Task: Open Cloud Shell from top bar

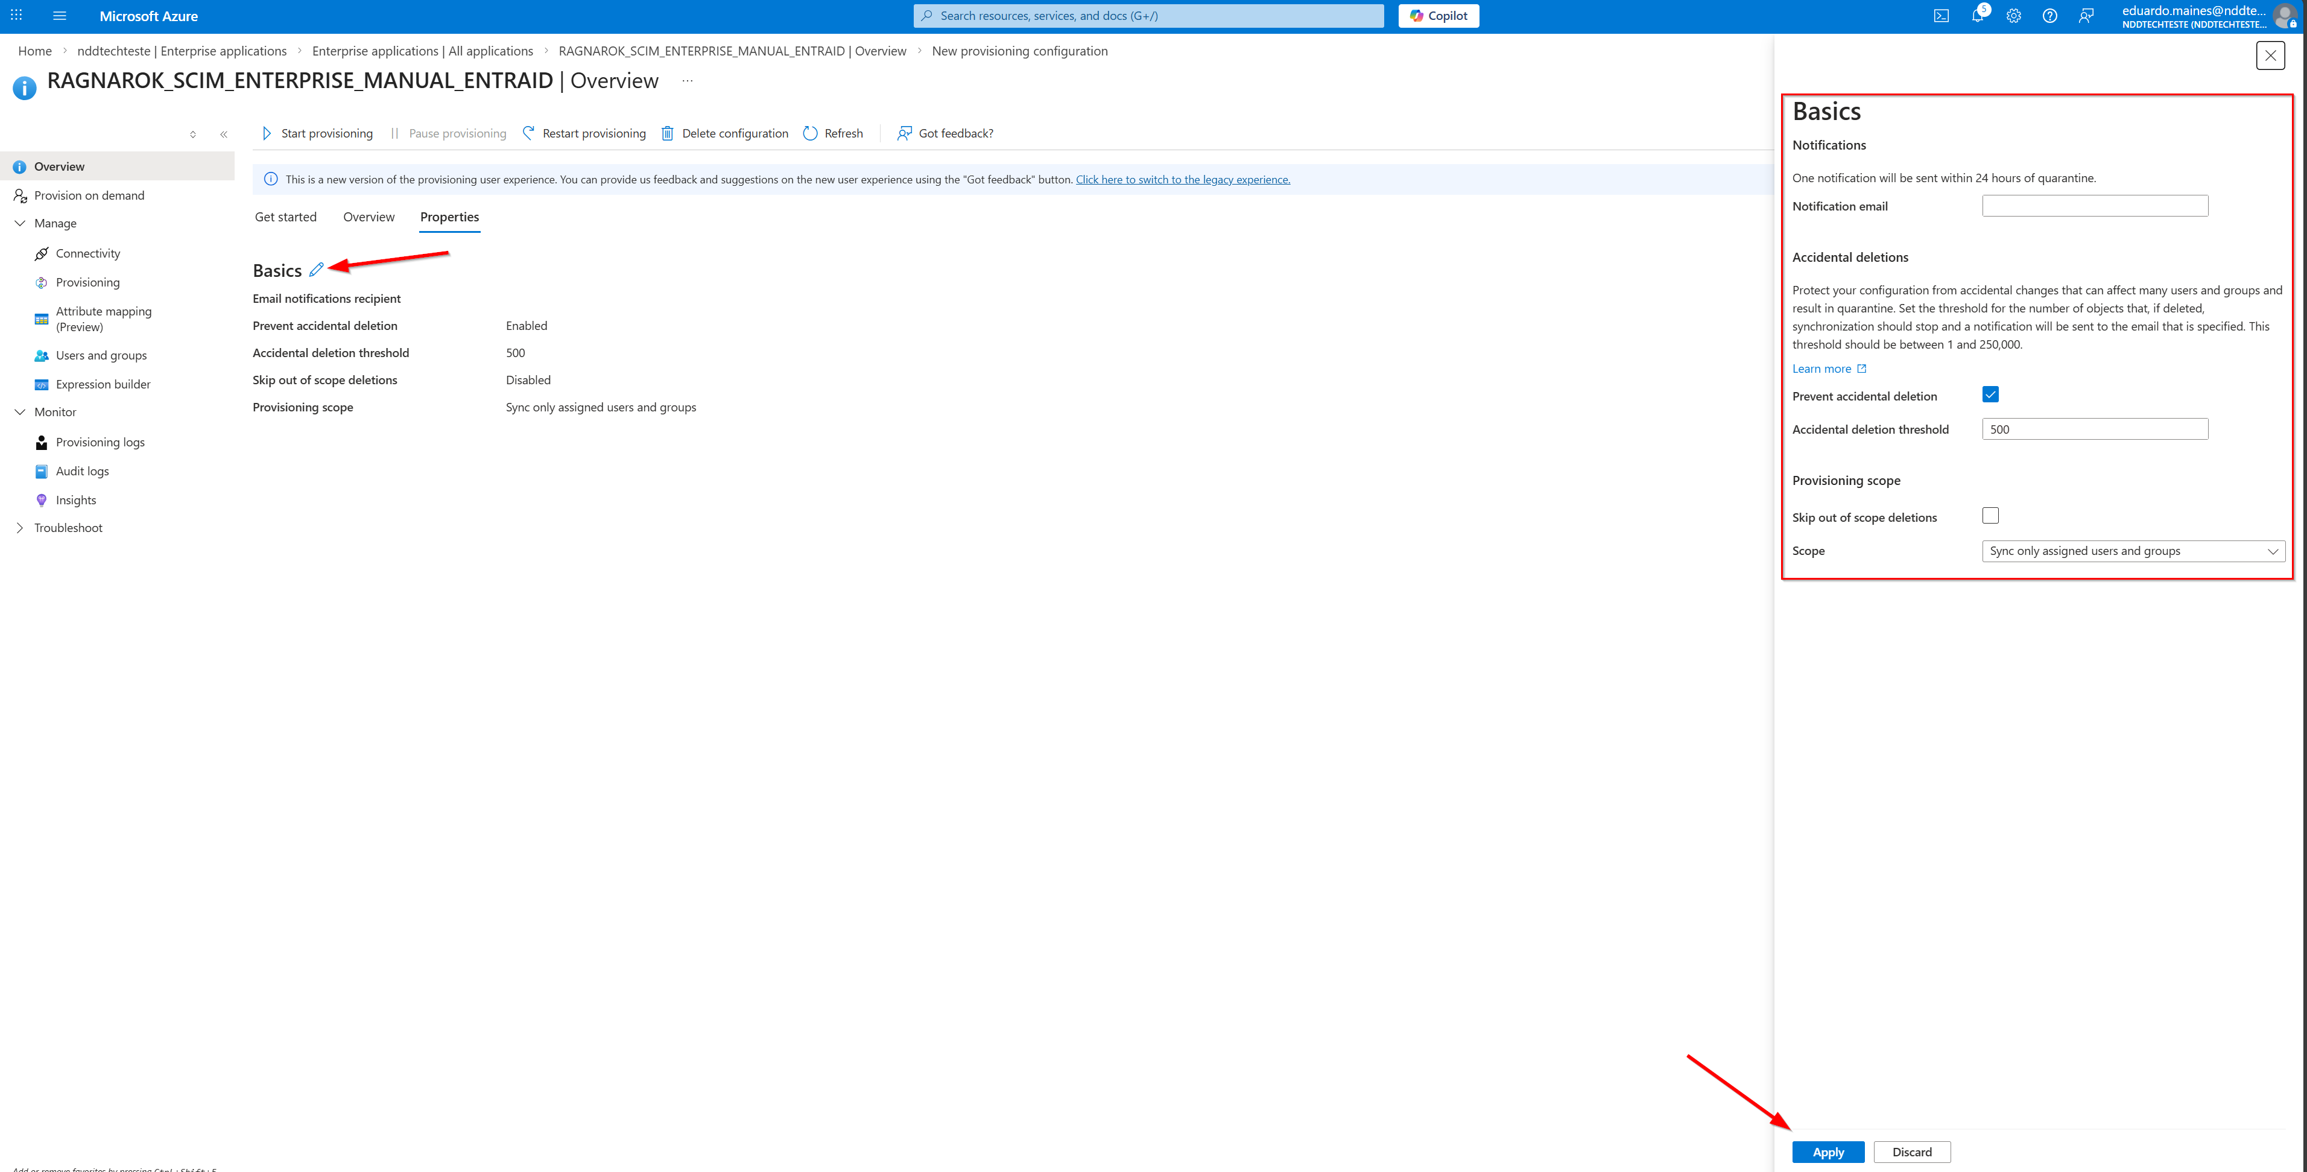Action: (x=1941, y=16)
